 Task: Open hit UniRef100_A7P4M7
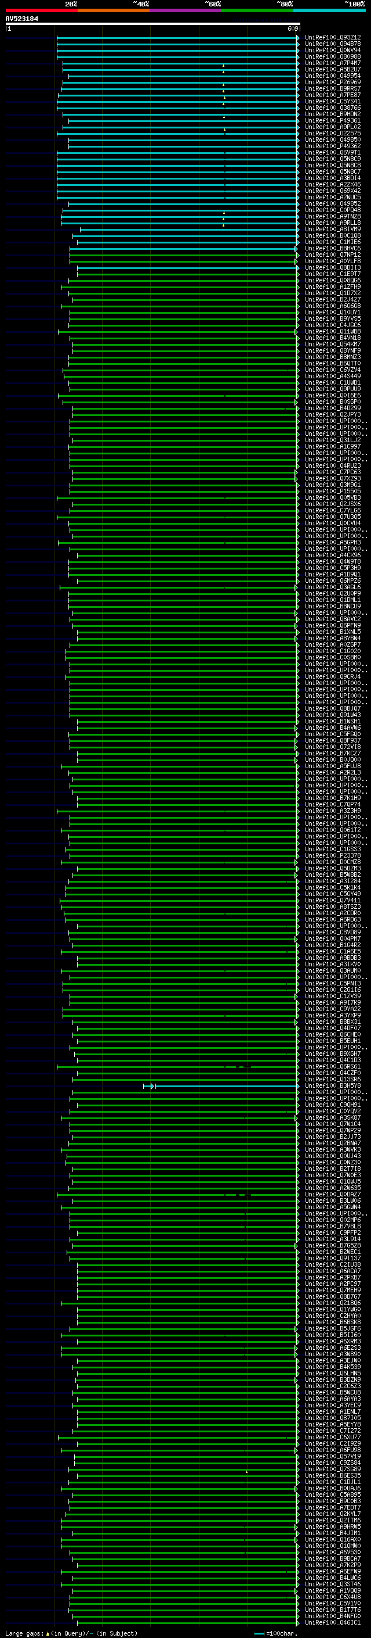tap(333, 63)
